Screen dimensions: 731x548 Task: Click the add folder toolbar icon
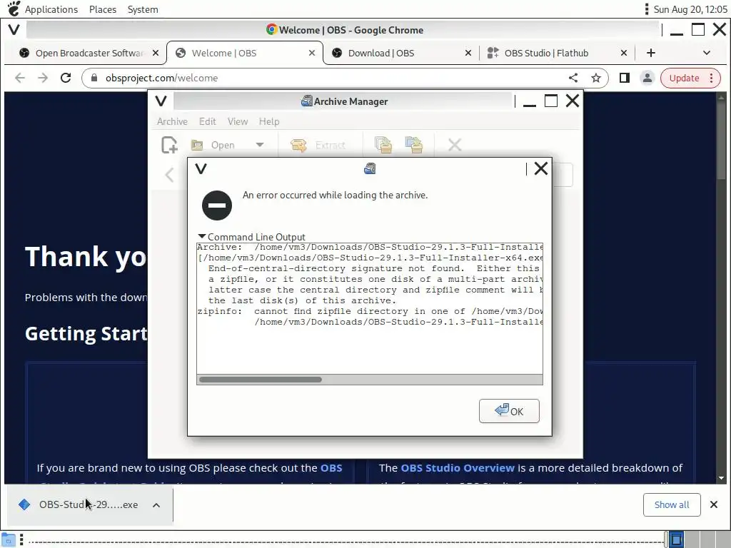click(414, 145)
